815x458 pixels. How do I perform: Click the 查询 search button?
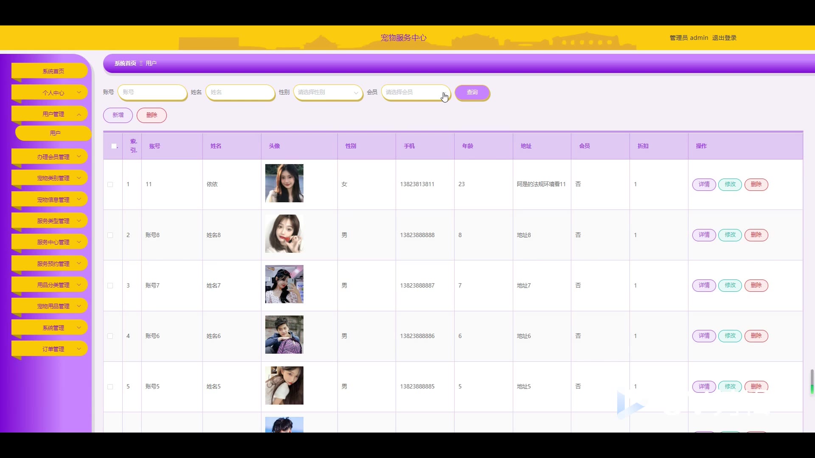pos(472,92)
